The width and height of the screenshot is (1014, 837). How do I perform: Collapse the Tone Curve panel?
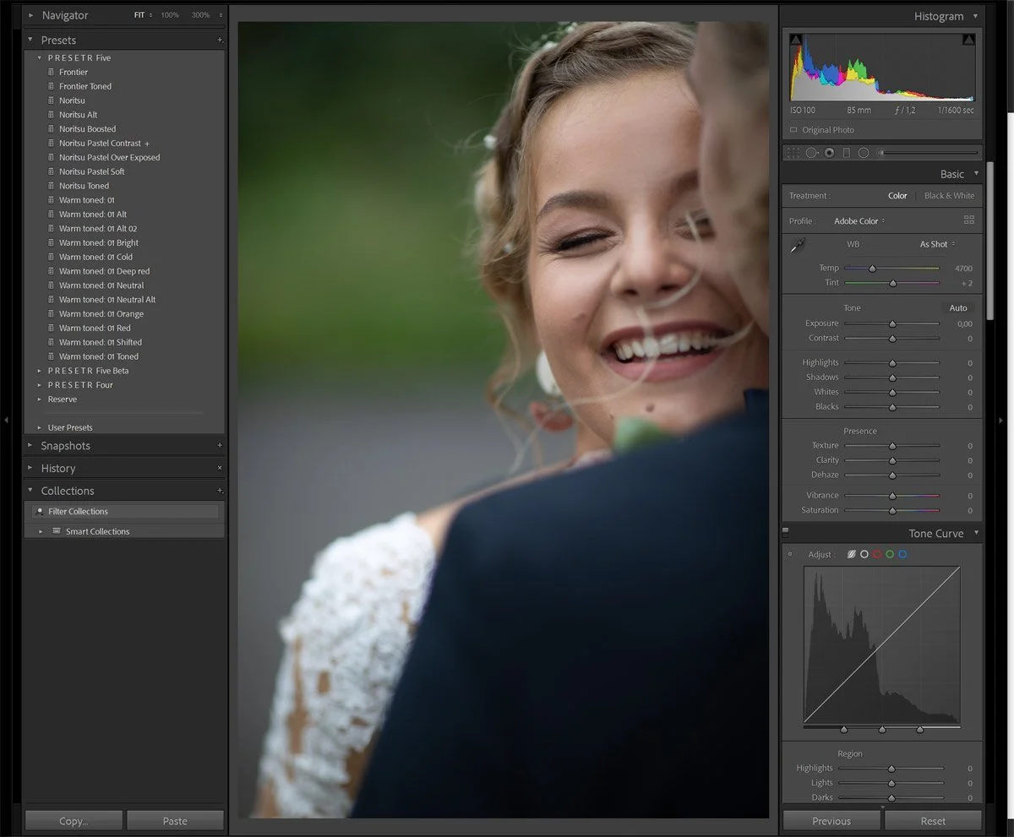pos(976,534)
